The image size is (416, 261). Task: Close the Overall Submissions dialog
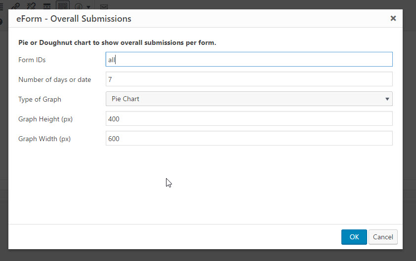pyautogui.click(x=393, y=18)
